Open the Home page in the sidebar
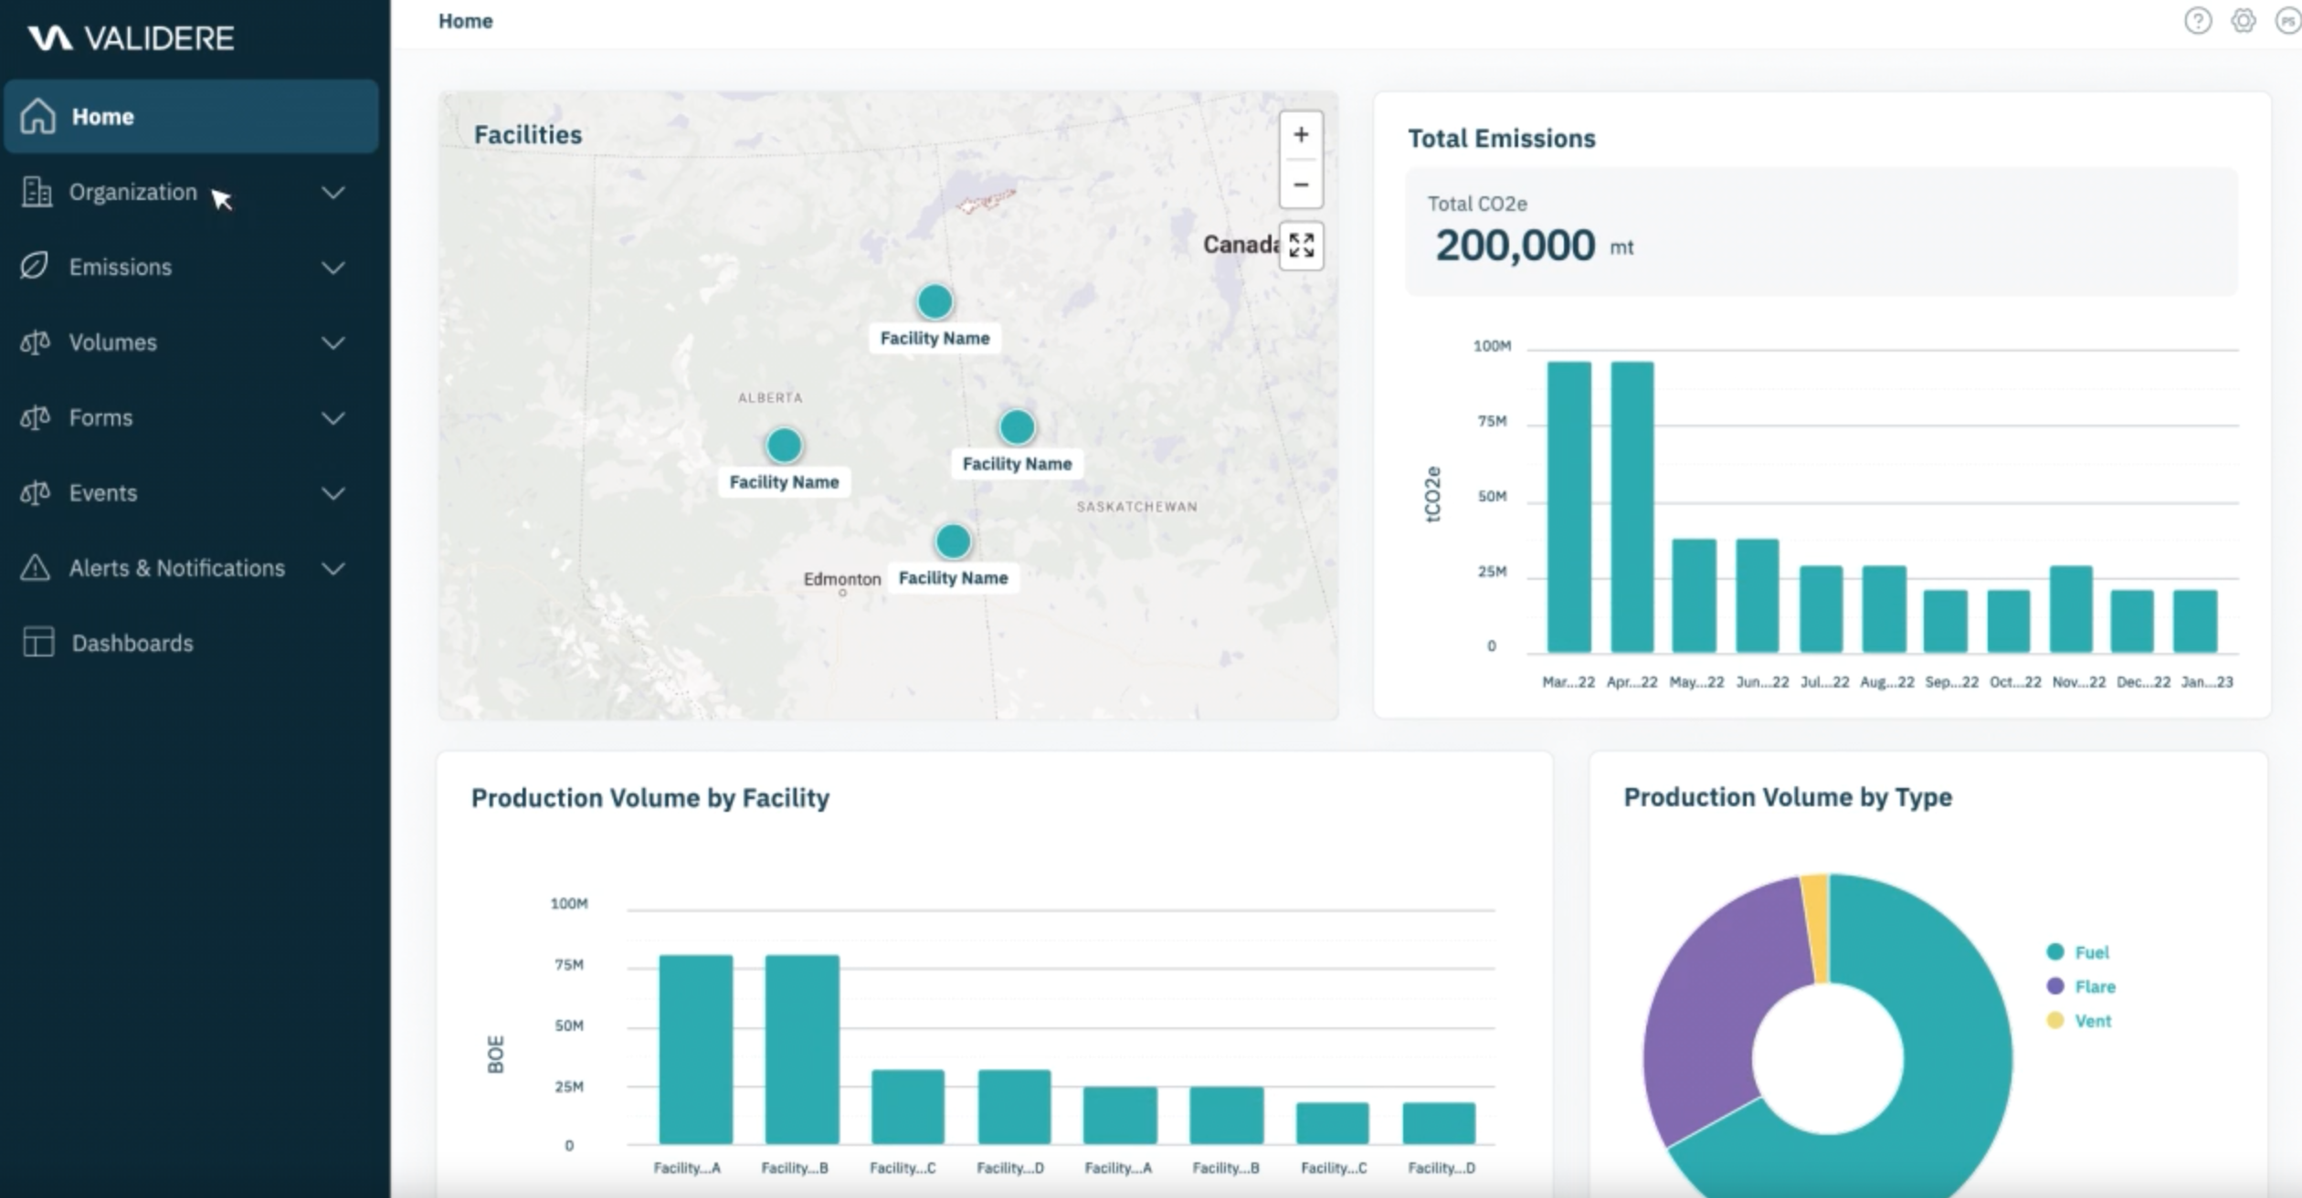This screenshot has width=2302, height=1198. click(x=191, y=116)
